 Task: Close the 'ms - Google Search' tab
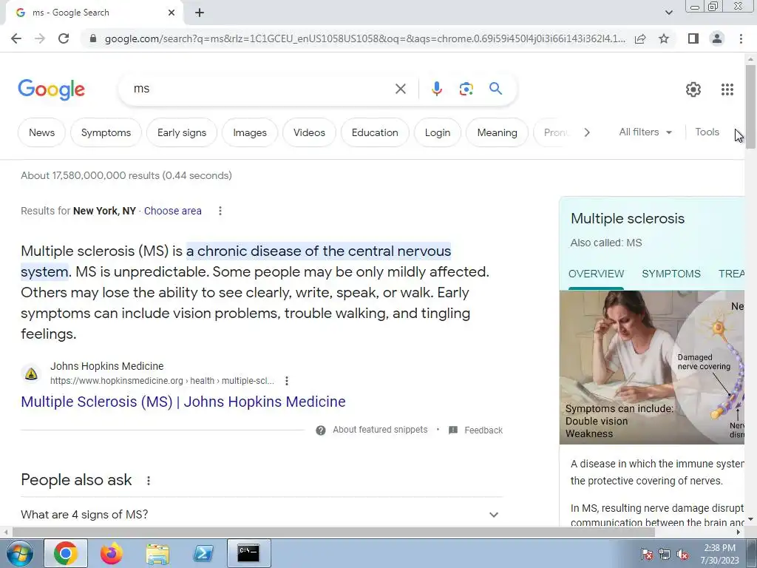[x=172, y=13]
